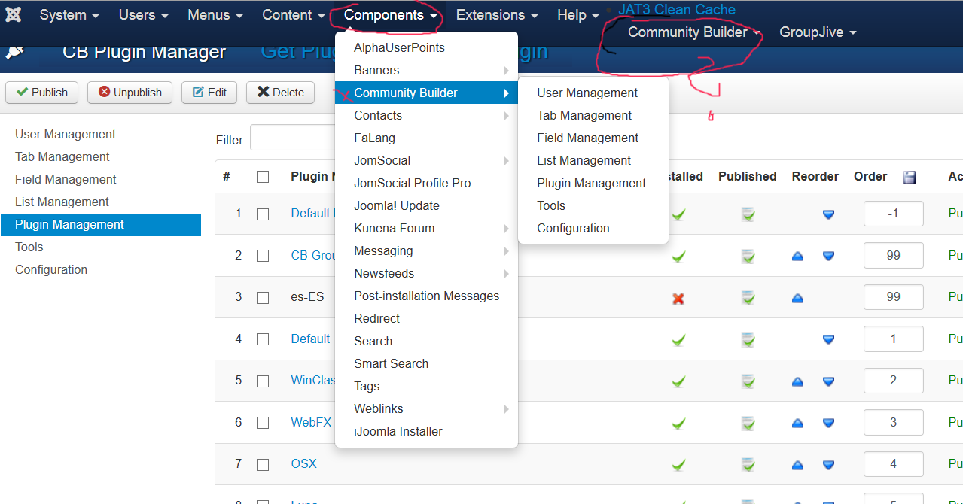Click installed checkmark for WebFX row

(x=678, y=423)
